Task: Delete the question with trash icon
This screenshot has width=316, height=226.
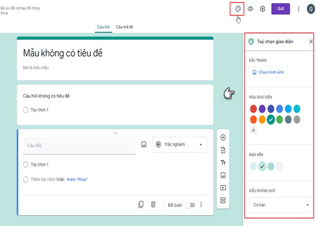Action: pyautogui.click(x=153, y=204)
